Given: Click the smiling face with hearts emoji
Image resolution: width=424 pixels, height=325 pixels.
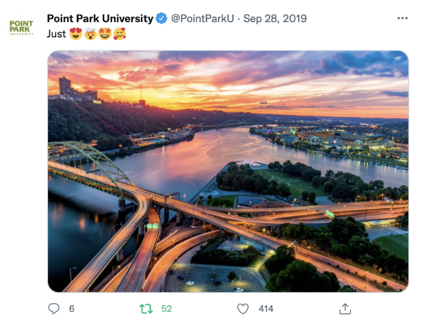Looking at the screenshot, I should click(x=120, y=34).
